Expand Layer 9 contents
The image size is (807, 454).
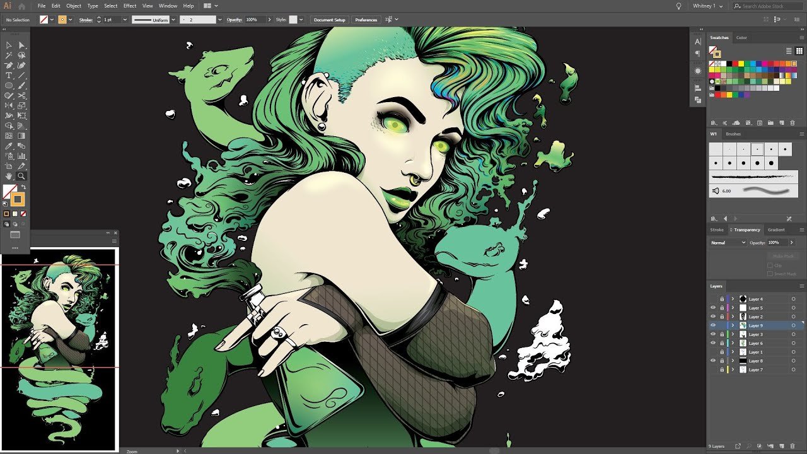733,325
